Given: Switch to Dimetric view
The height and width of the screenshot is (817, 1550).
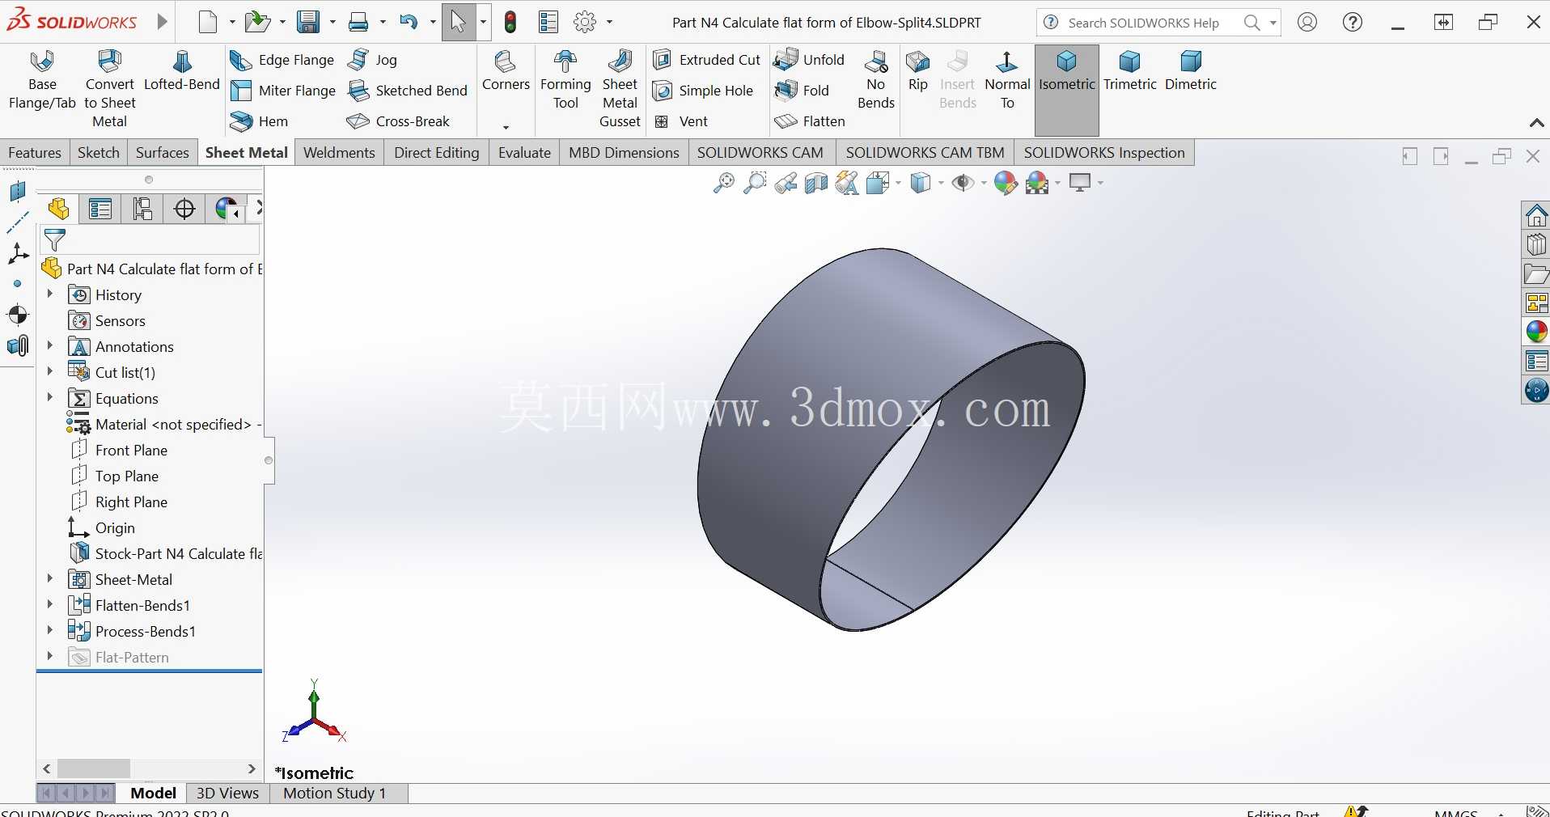Looking at the screenshot, I should click(1190, 70).
